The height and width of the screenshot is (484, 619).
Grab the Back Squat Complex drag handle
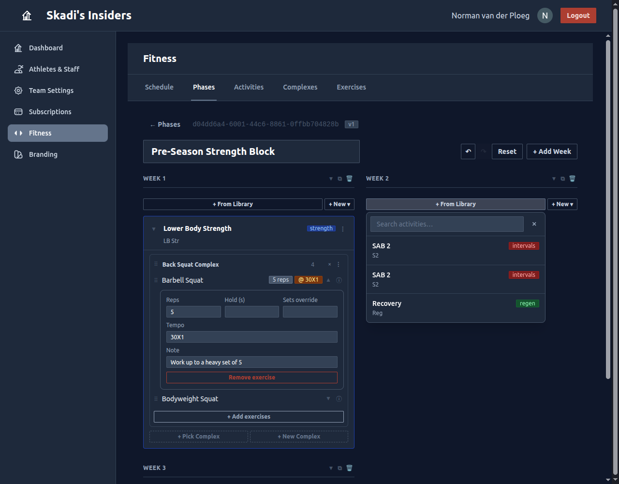point(156,264)
